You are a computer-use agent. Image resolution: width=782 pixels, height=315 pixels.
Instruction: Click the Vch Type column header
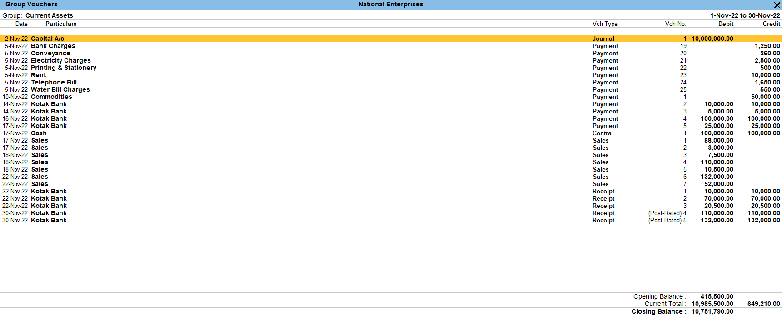tap(605, 24)
